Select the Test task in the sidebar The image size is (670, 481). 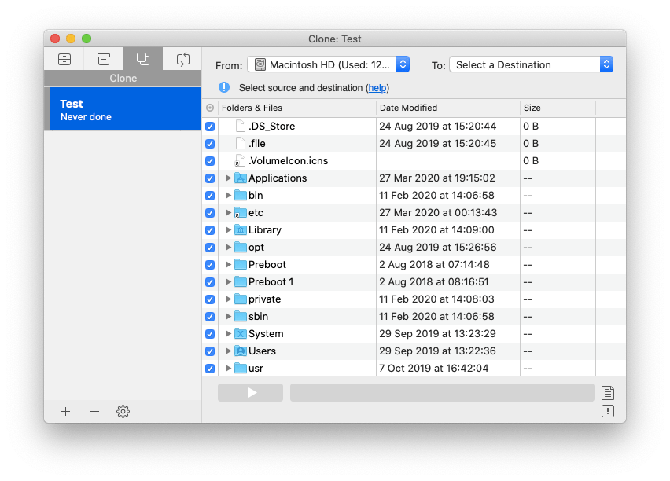[x=123, y=108]
